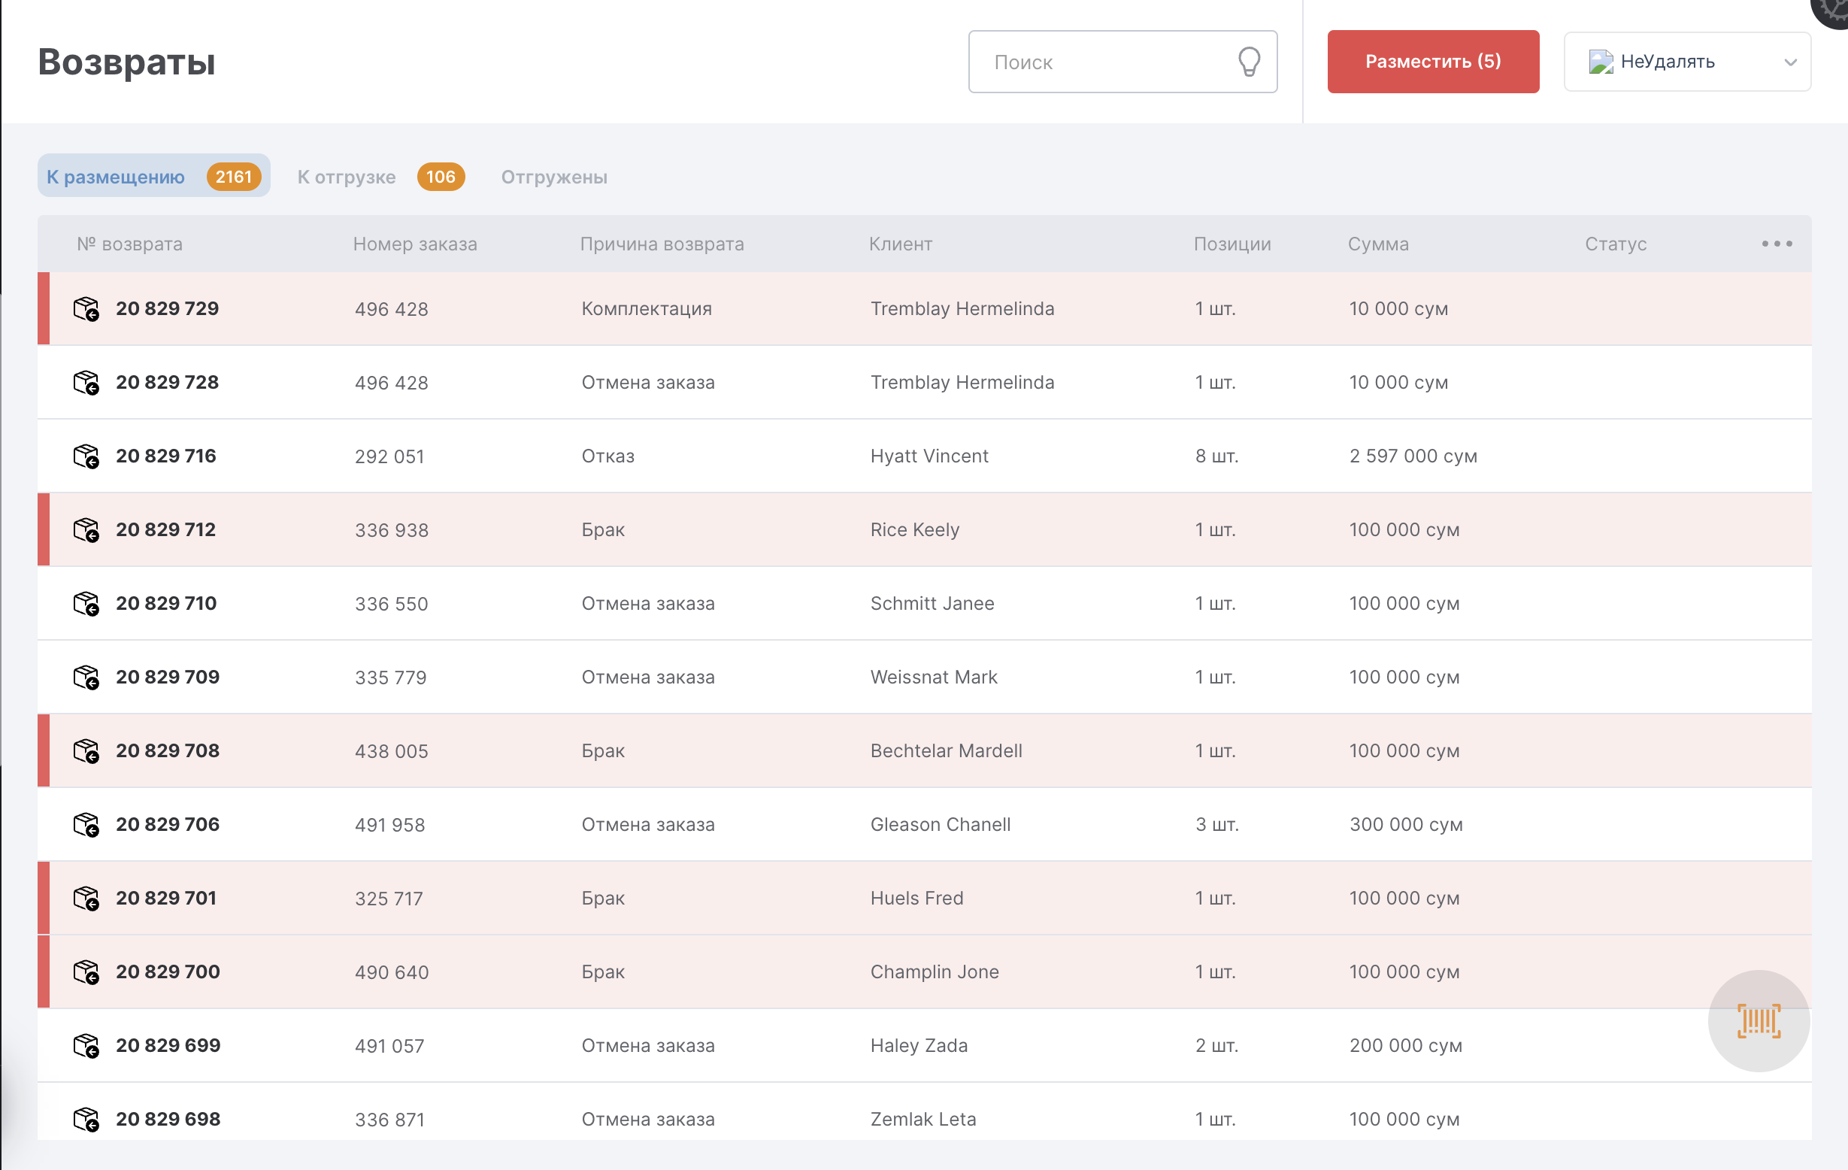This screenshot has width=1848, height=1170.
Task: Expand the НеУдалять user dropdown
Action: click(x=1789, y=62)
